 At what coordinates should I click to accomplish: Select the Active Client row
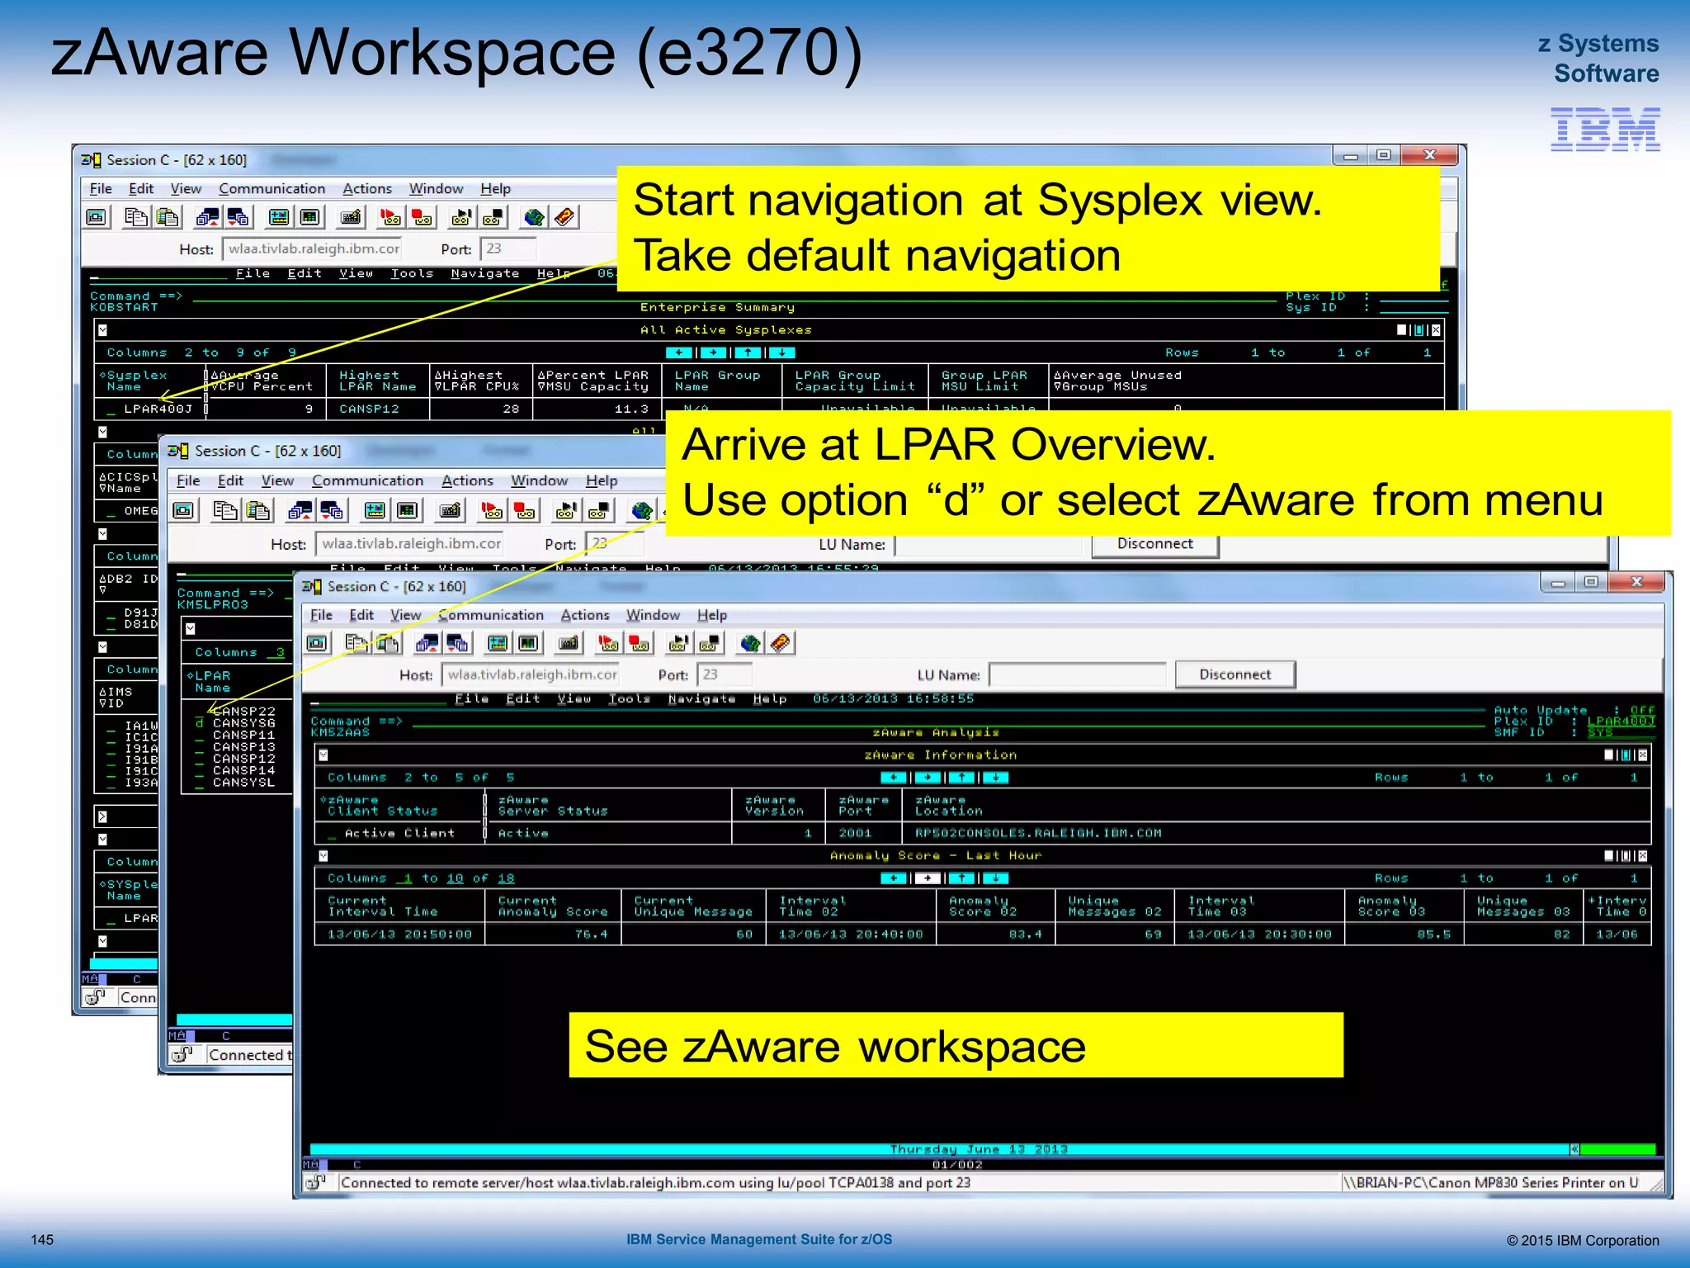[400, 834]
